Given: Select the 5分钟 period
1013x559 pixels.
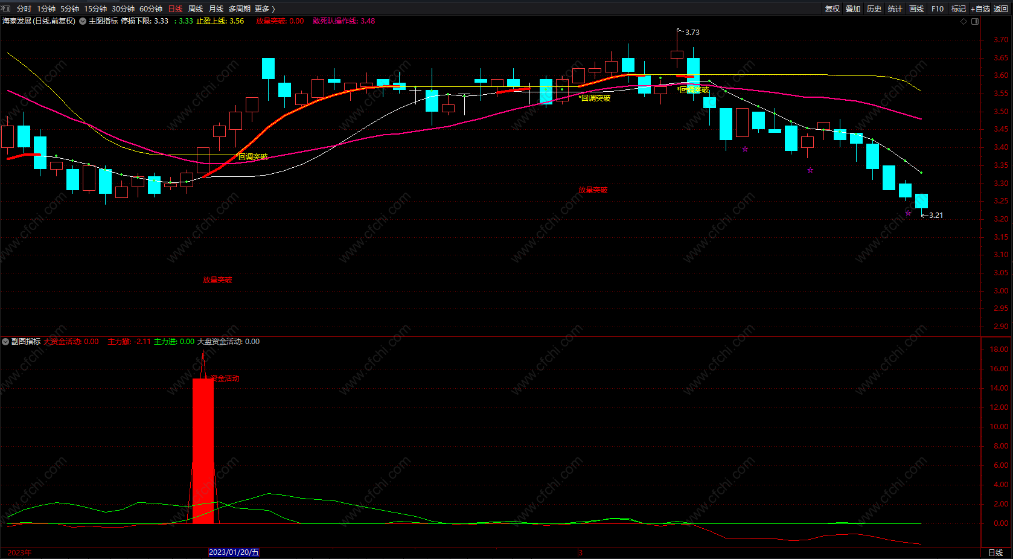Looking at the screenshot, I should pyautogui.click(x=69, y=9).
